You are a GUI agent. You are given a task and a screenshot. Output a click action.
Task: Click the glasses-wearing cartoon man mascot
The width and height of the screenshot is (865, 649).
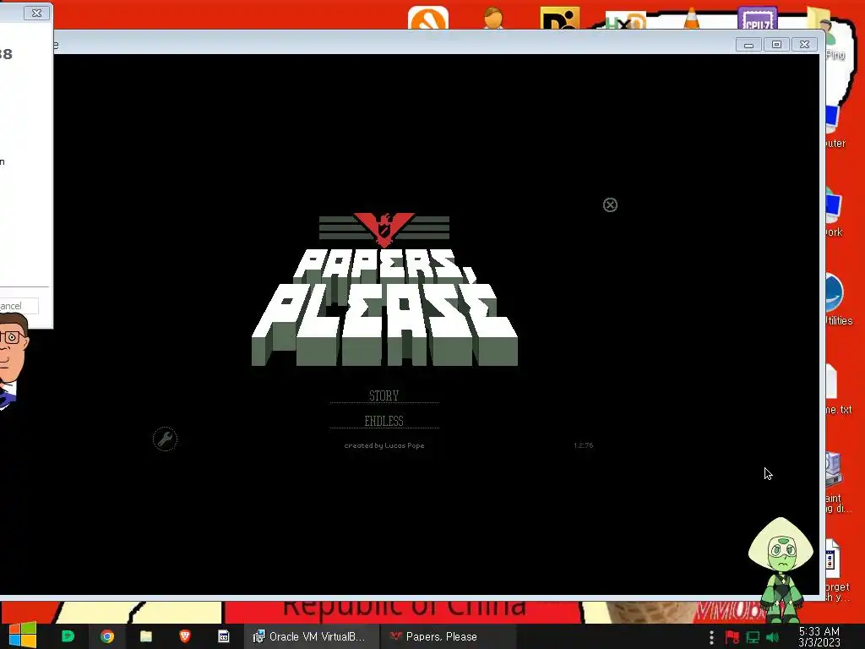(x=14, y=361)
